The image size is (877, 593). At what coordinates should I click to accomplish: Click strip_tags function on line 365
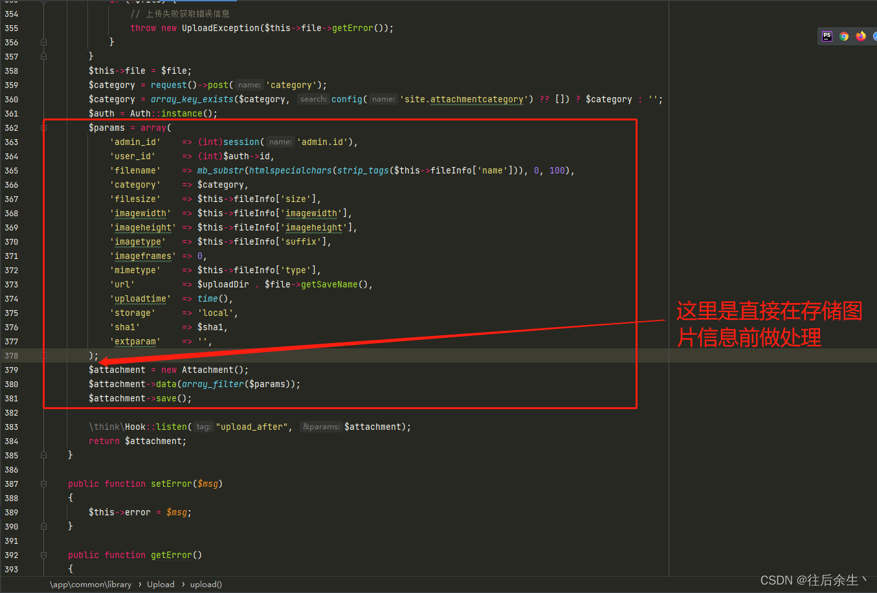(363, 170)
